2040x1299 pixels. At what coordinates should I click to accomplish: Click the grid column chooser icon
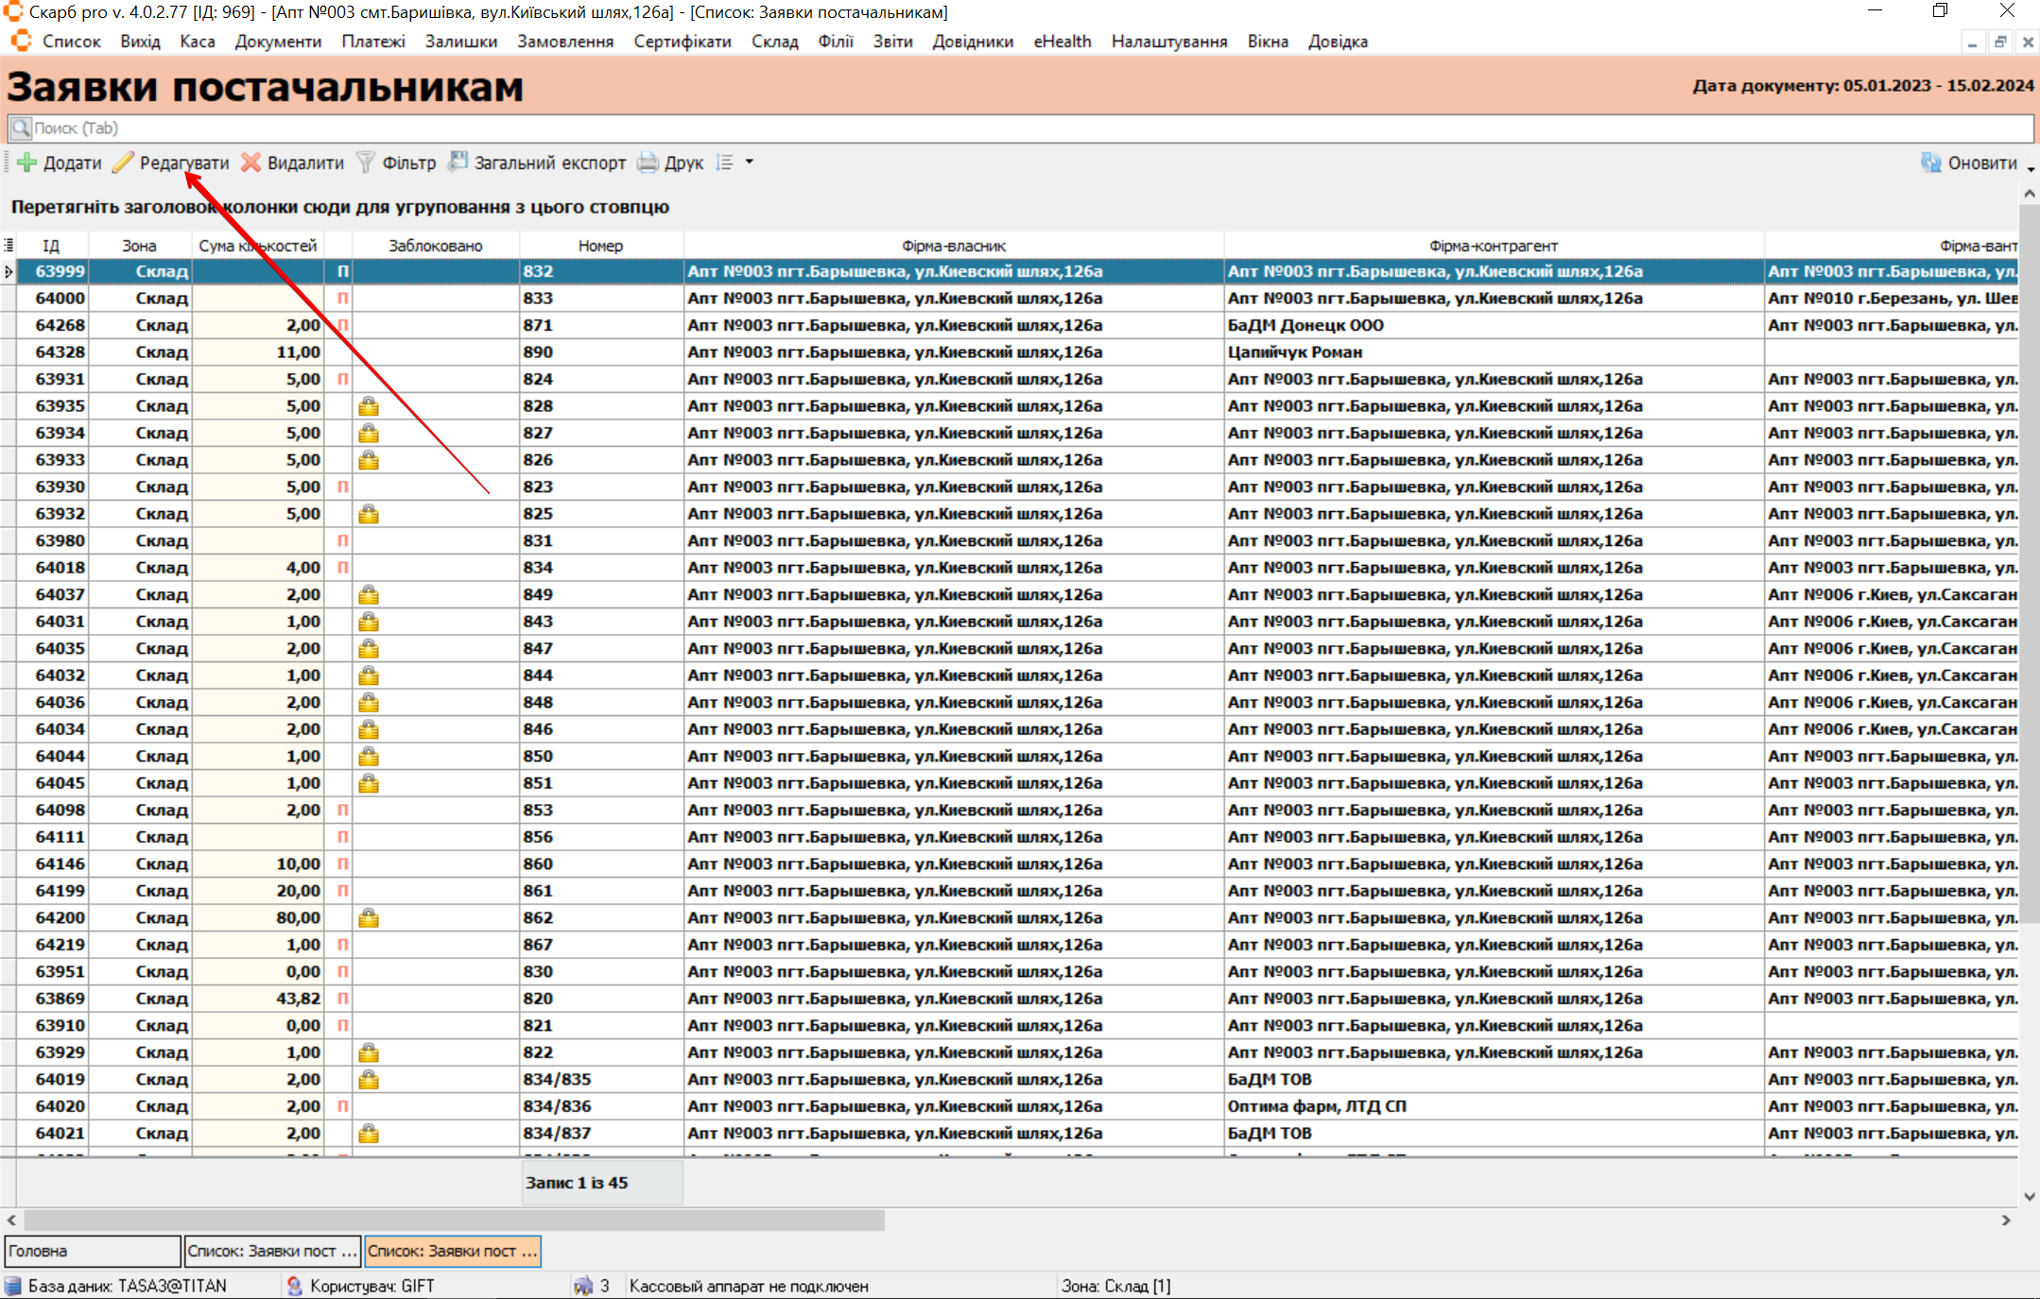(9, 246)
